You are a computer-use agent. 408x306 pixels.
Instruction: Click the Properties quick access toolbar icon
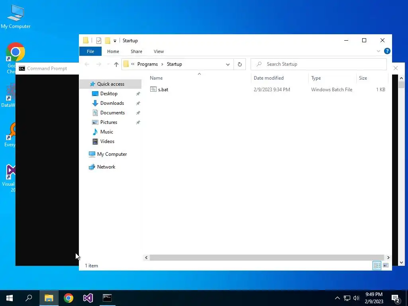tap(99, 41)
